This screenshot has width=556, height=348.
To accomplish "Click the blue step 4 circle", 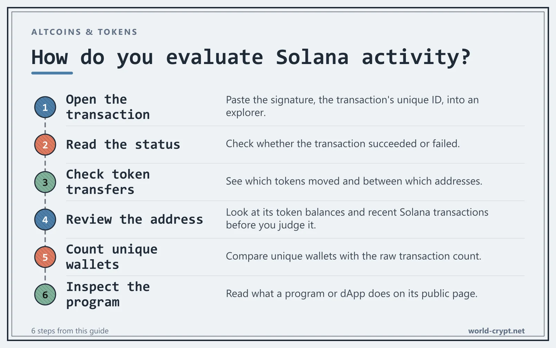I will click(45, 220).
